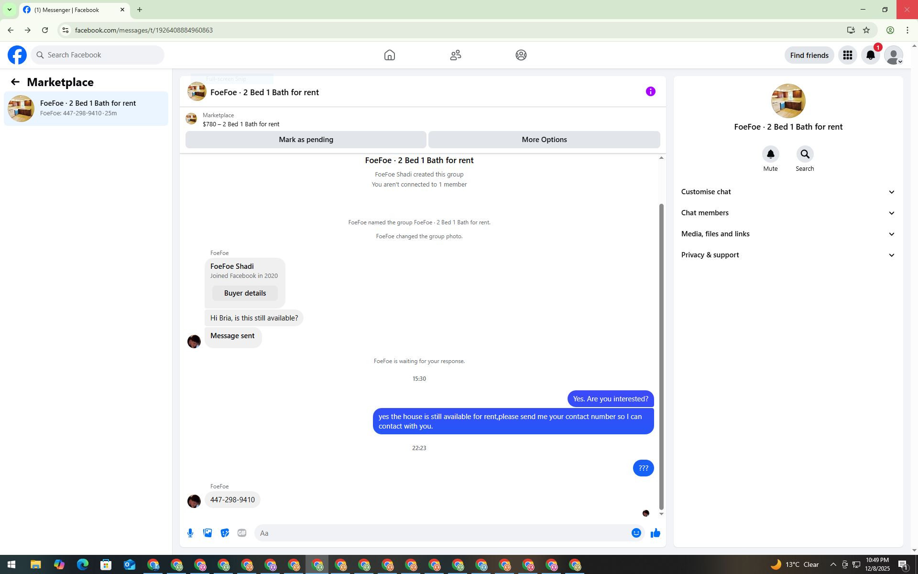Open File Explorer from the taskbar
The image size is (918, 574).
(35, 565)
